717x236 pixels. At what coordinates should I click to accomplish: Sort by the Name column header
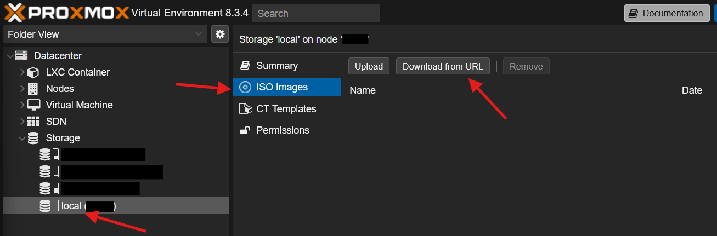[x=363, y=90]
